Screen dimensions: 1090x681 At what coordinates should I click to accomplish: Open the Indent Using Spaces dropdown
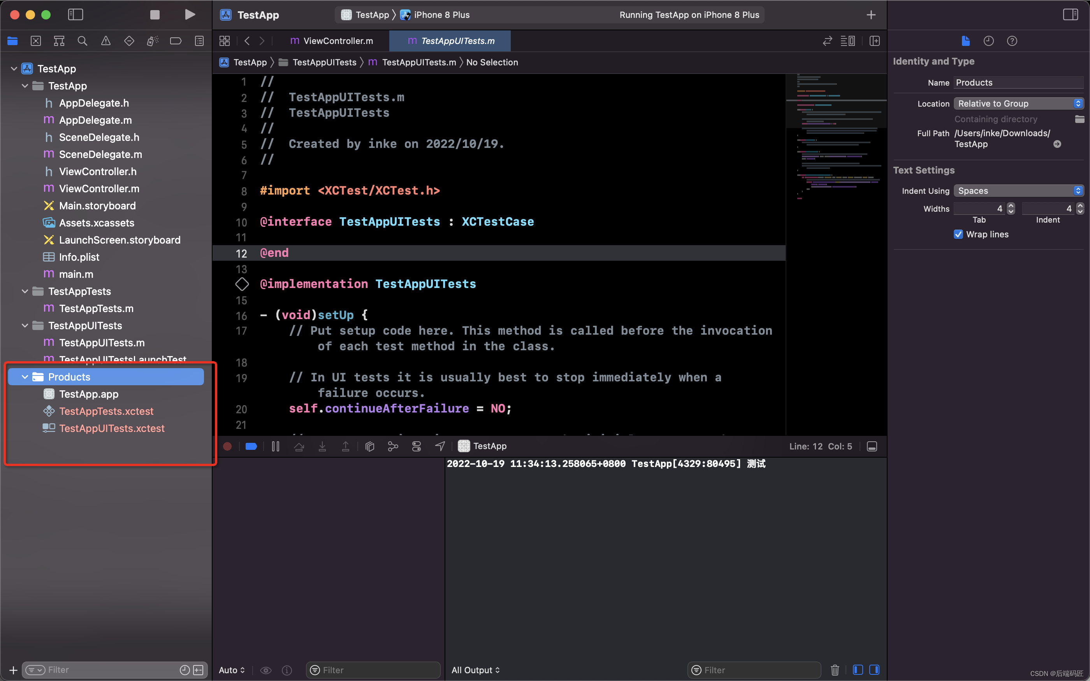click(x=1018, y=191)
